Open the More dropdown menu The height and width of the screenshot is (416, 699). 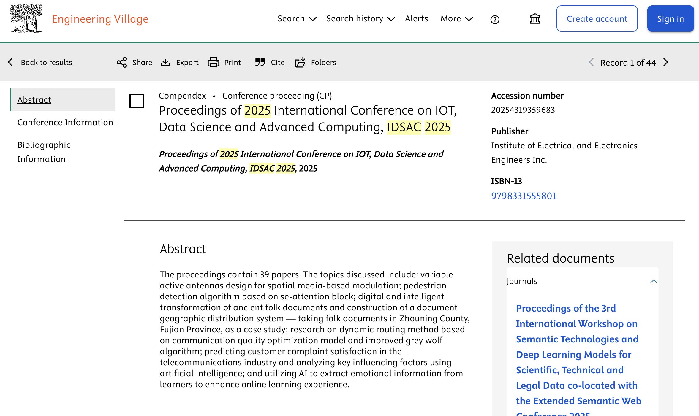456,19
